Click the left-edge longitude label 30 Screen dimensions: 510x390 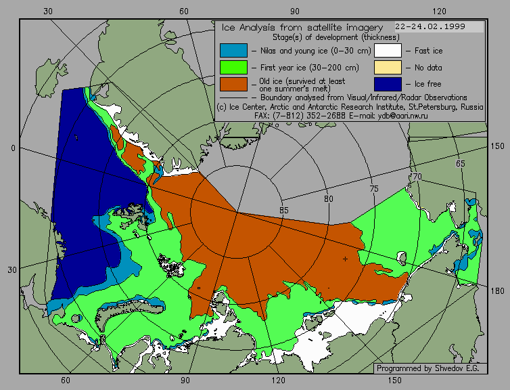click(12, 270)
